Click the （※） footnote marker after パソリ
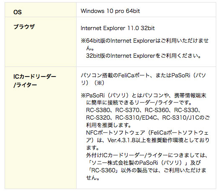Viewport: 220px width, 192px height. coord(99,83)
